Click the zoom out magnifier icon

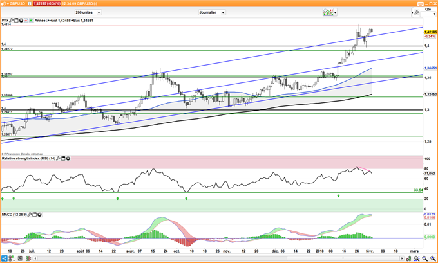(424, 258)
